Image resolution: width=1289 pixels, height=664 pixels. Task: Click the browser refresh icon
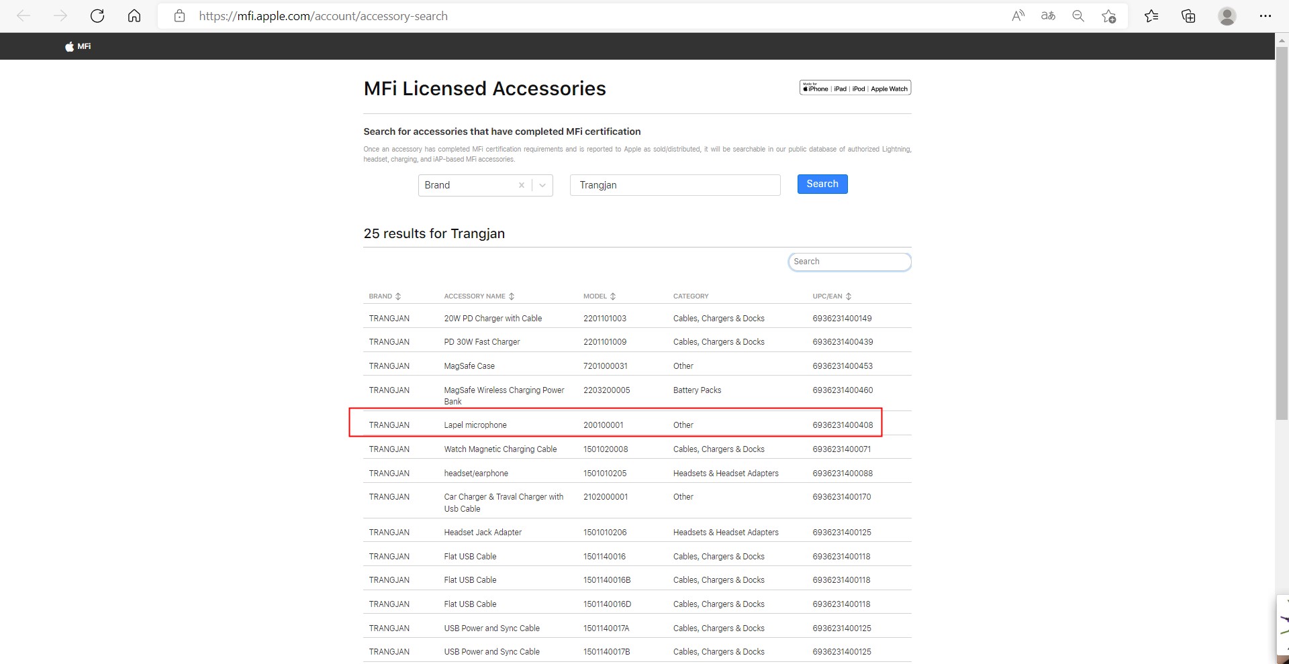[x=97, y=16]
